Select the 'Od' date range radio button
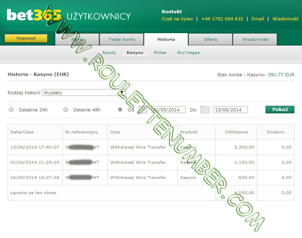 [x=120, y=109]
